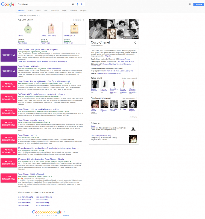
Task: Open Yves Saint Laurent related search thumbnail
Action: coord(114,104)
